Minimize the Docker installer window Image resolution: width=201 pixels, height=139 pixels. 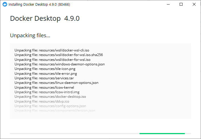click(168, 4)
